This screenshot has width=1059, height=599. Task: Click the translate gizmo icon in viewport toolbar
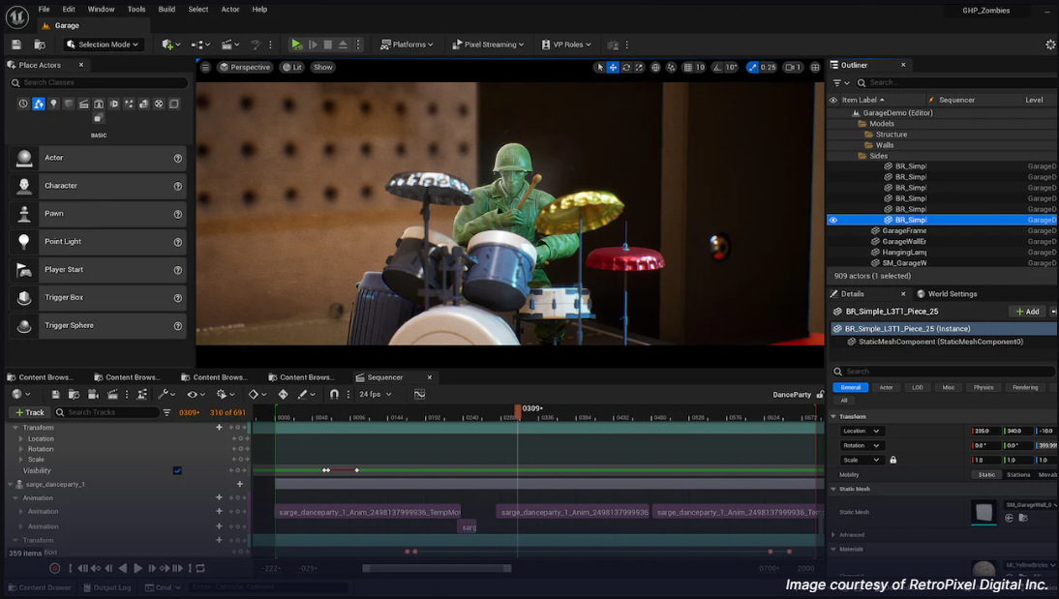tap(613, 67)
